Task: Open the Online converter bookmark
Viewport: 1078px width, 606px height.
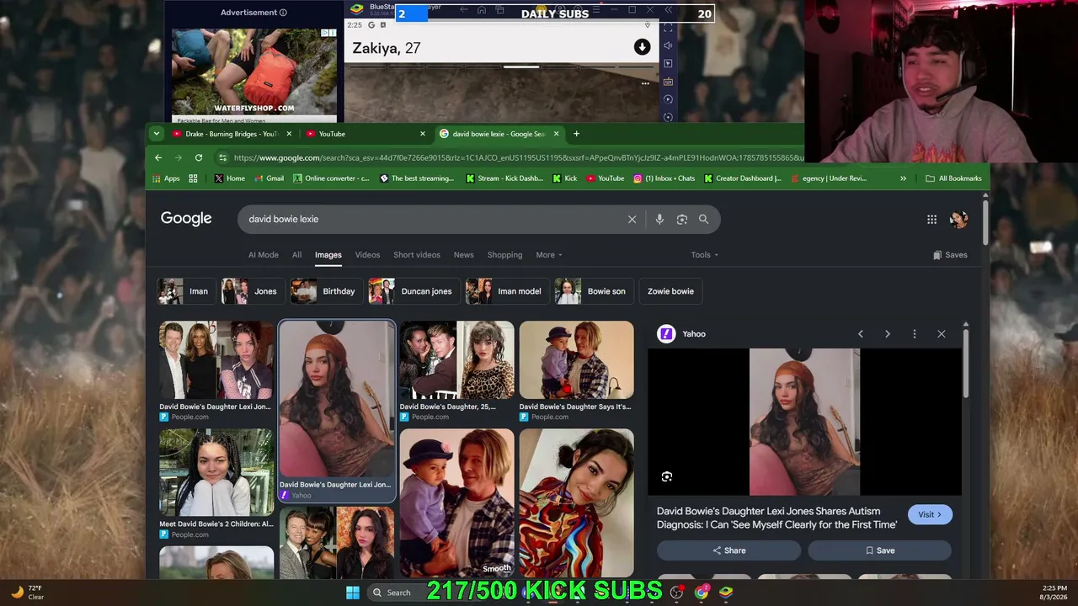Action: point(331,178)
